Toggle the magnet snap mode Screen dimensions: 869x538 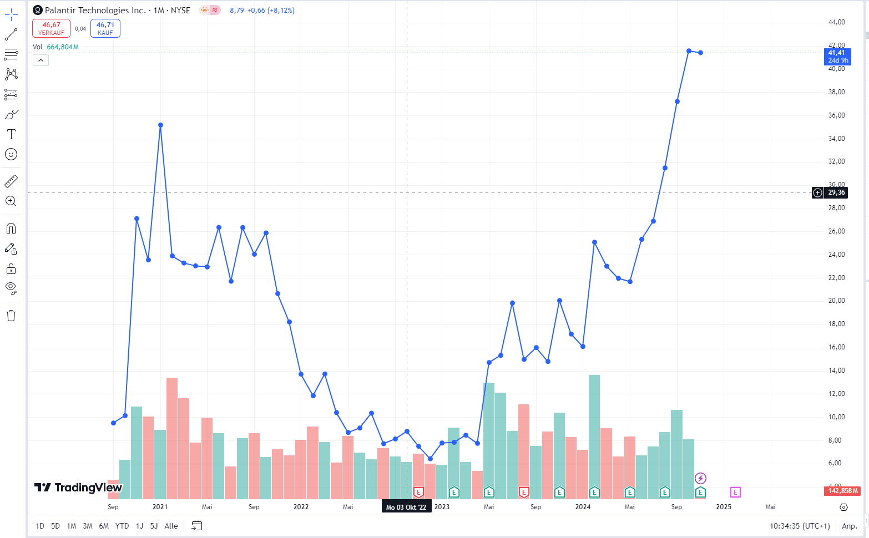(11, 229)
